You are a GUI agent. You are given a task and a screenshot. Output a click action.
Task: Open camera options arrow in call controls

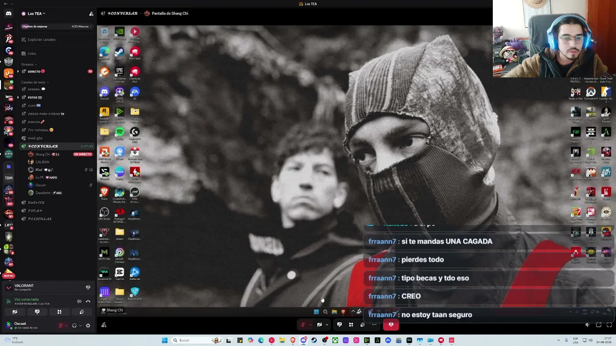[327, 325]
